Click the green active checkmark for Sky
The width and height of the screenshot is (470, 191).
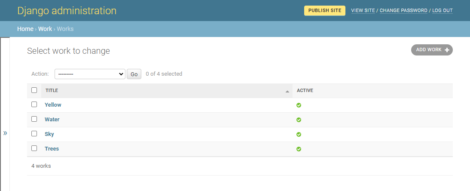299,134
